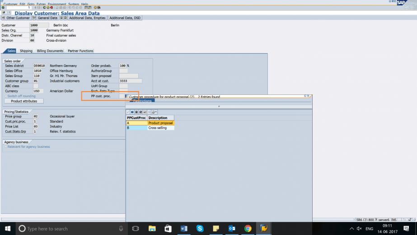This screenshot has height=235, width=417.
Task: Open Google Chrome from the taskbar
Action: [248, 229]
